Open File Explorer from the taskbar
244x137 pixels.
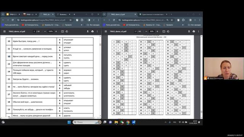(116, 122)
